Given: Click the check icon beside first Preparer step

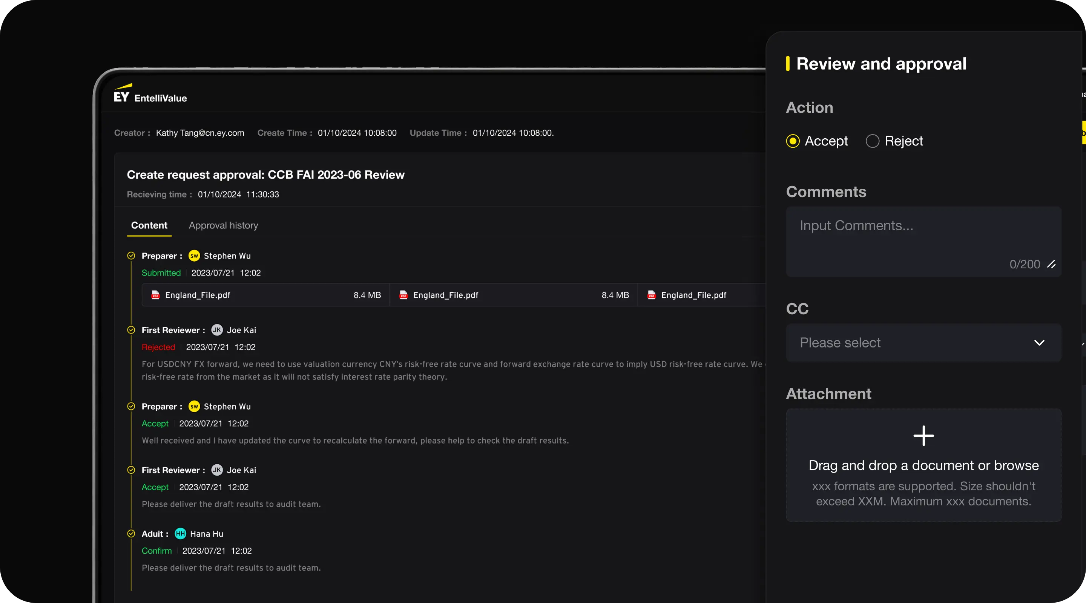Looking at the screenshot, I should (131, 256).
